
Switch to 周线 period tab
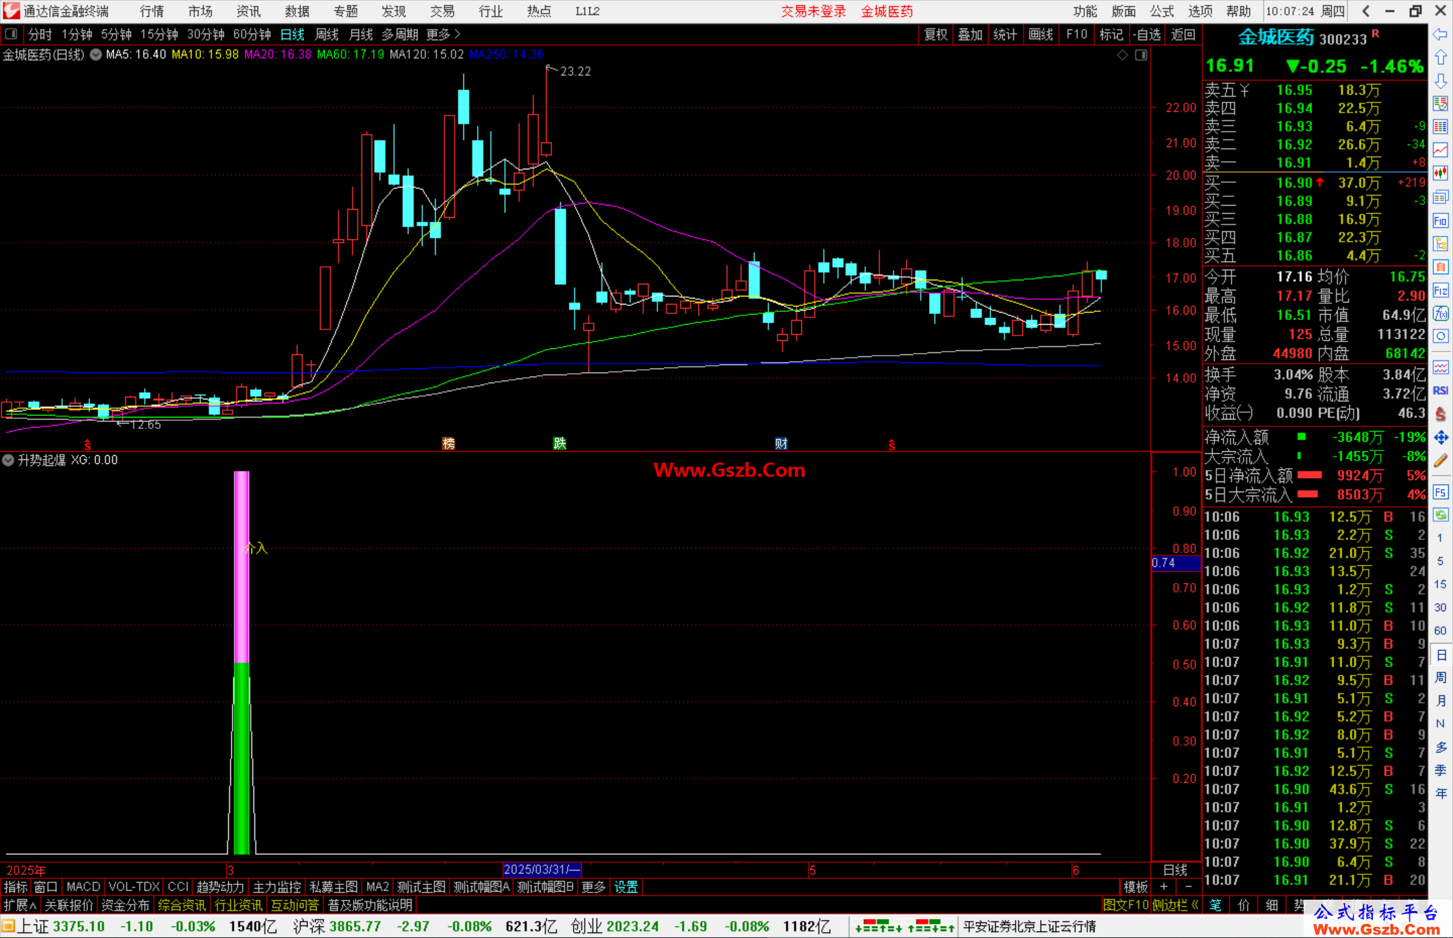(x=327, y=34)
